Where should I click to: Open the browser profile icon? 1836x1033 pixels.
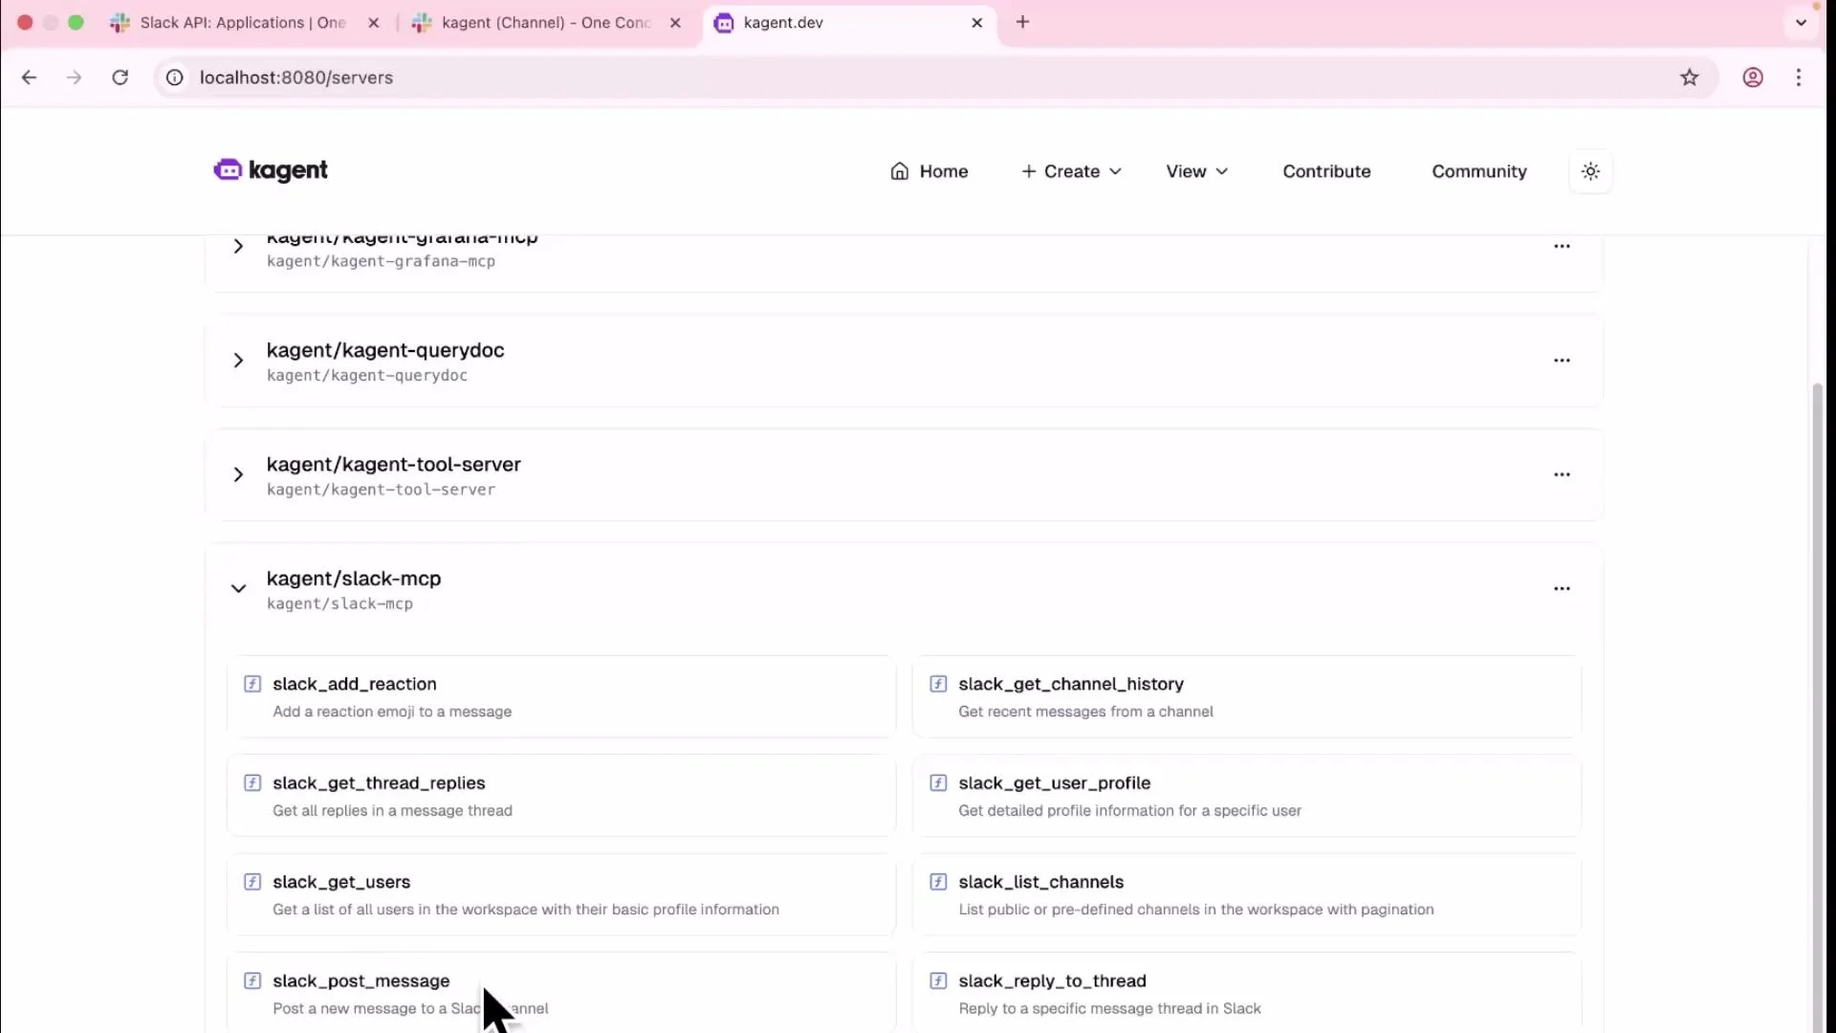(1752, 77)
